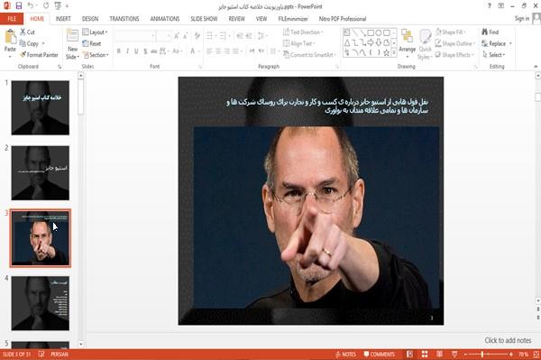
Task: Open Shape Fill dropdown
Action: (x=450, y=32)
